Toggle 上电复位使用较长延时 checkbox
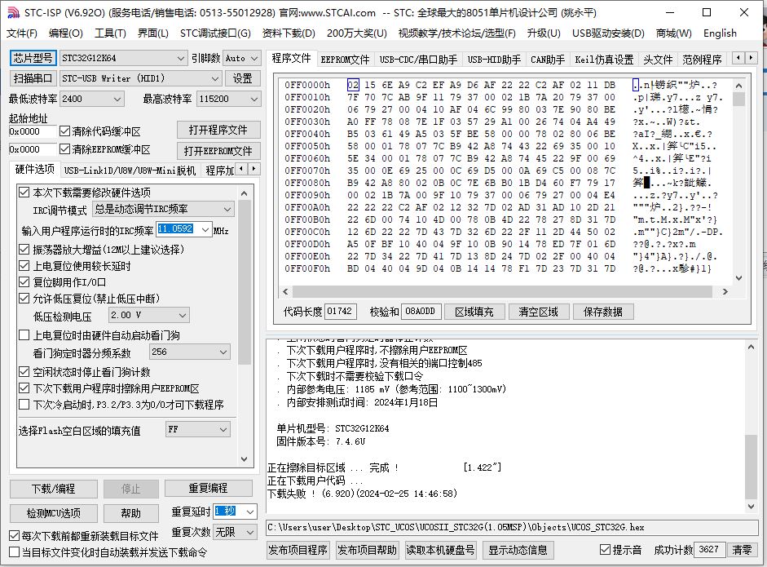 (24, 266)
